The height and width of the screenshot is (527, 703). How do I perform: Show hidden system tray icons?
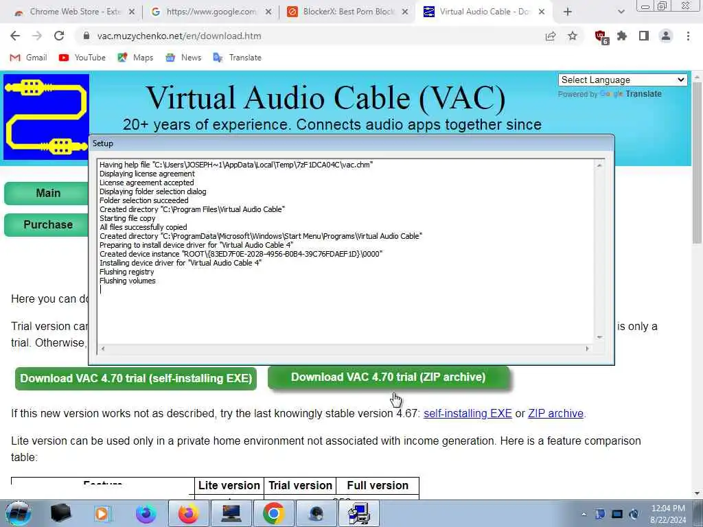[584, 514]
